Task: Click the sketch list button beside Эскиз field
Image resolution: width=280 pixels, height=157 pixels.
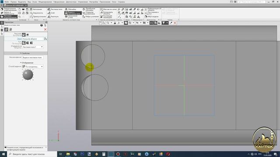Action: (x=45, y=39)
